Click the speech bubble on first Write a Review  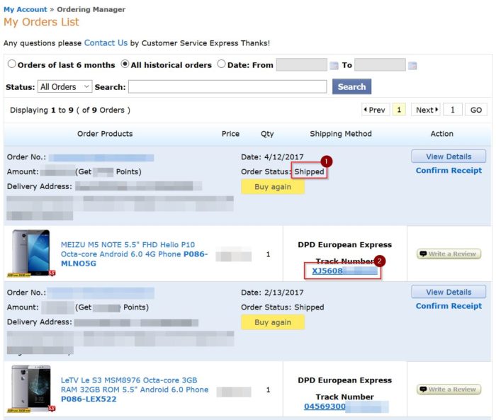pos(423,254)
